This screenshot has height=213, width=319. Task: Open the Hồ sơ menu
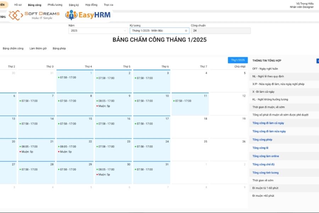point(18,5)
